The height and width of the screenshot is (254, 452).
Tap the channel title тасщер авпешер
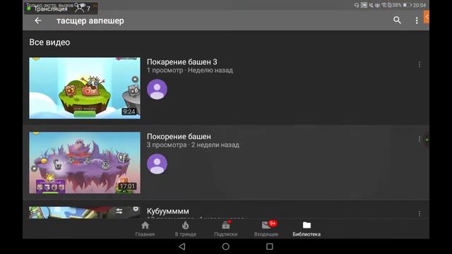[90, 20]
